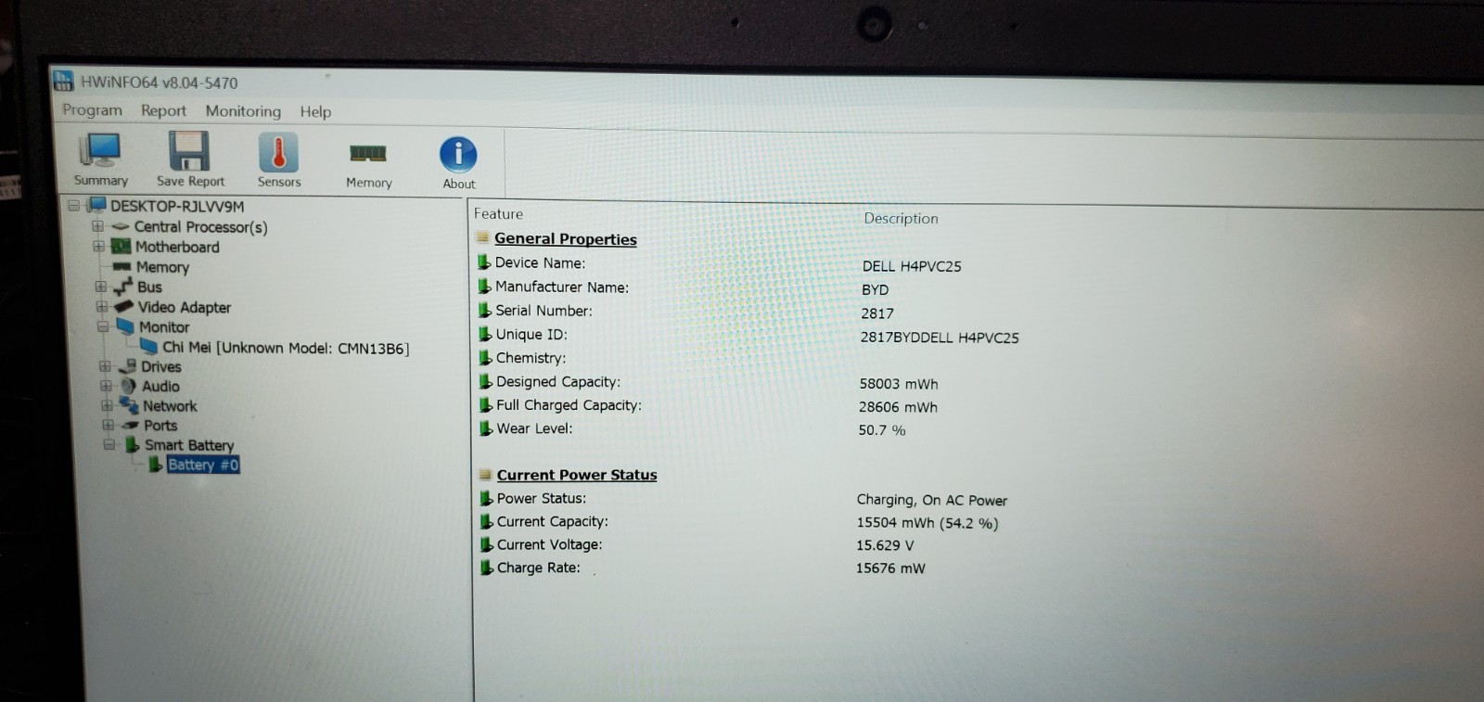
Task: Click the battery icon beside Charge Rate
Action: click(x=486, y=567)
